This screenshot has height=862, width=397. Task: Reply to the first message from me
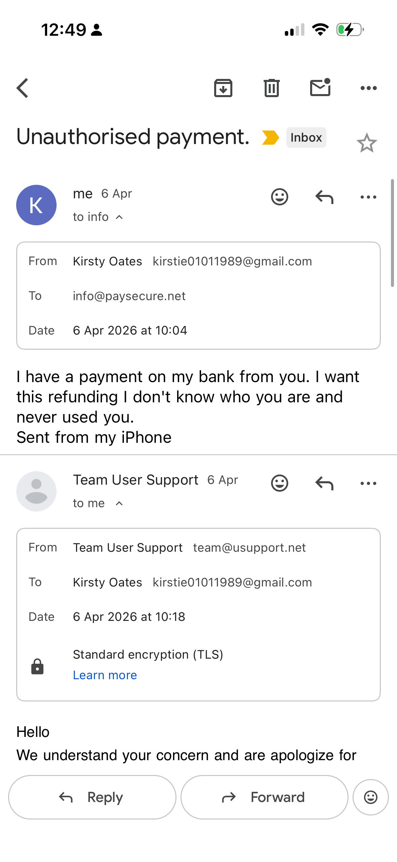point(324,197)
